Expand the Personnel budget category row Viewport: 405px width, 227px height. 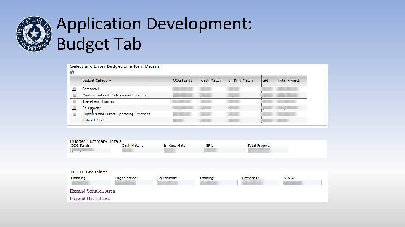74,89
